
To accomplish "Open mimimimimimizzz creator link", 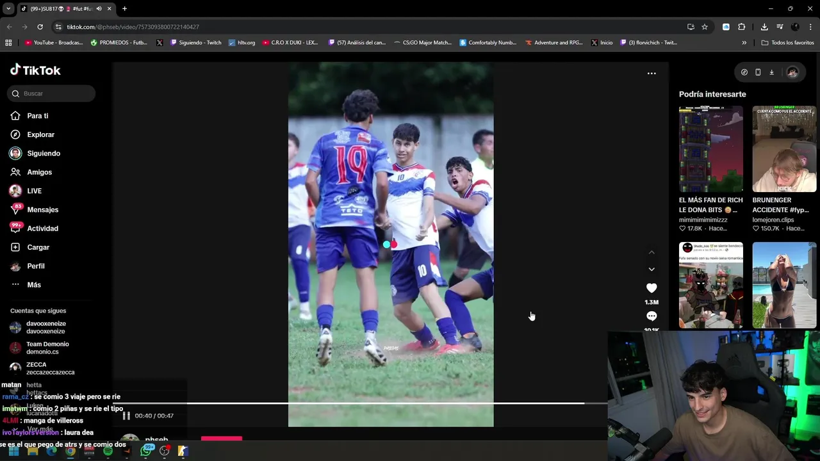I will point(703,220).
